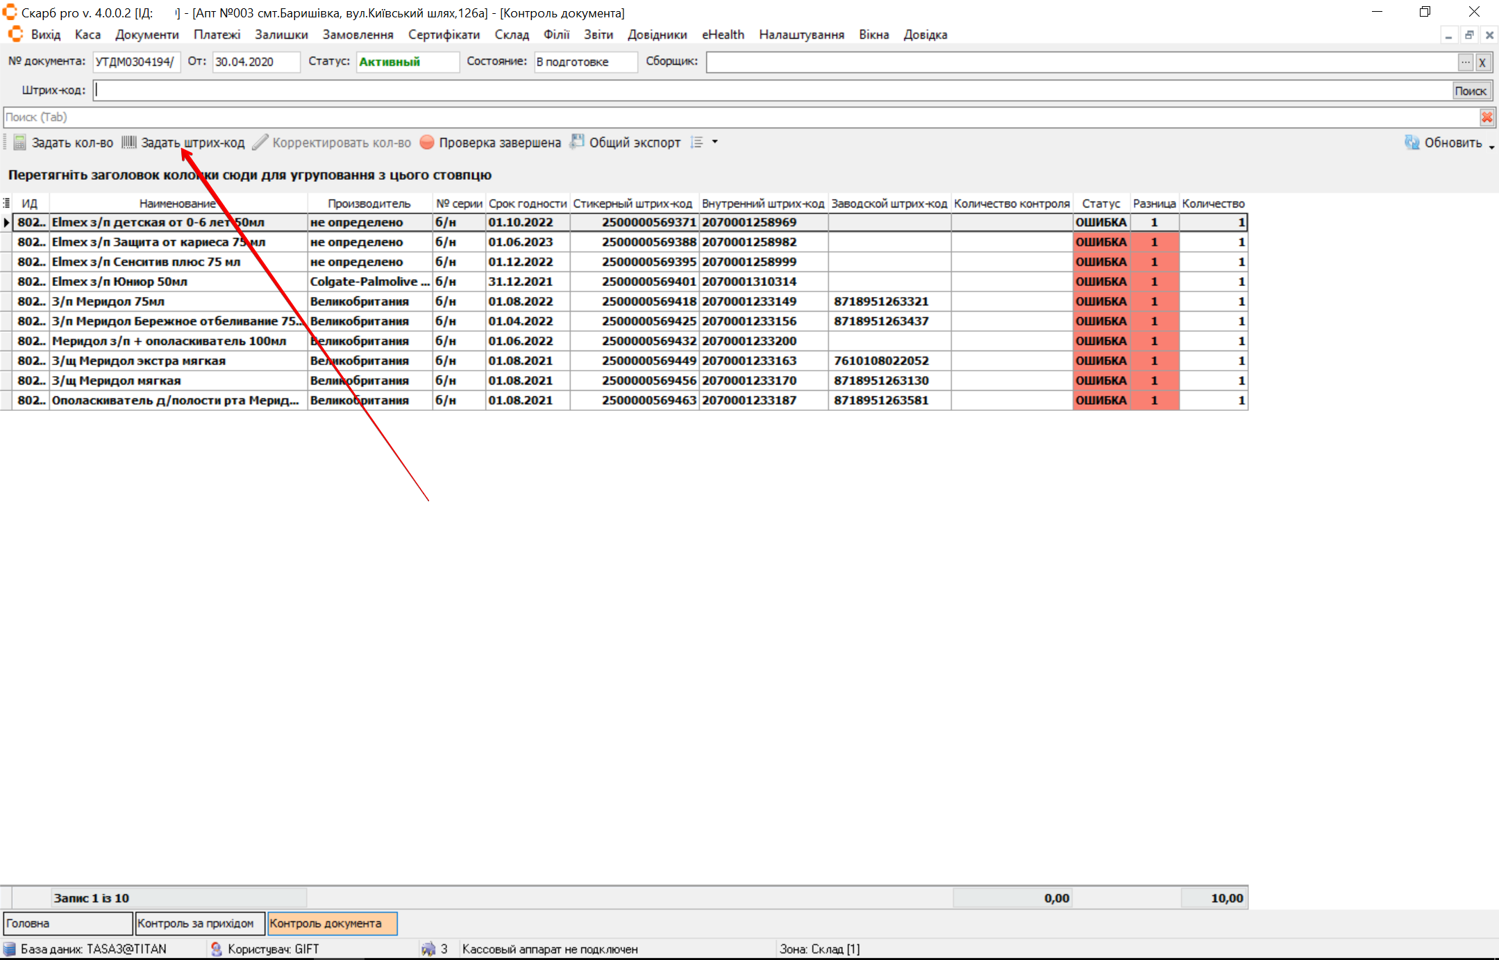Open Сборщик selector via ellipsis button
Screen dimensions: 1499x960
coord(1465,62)
